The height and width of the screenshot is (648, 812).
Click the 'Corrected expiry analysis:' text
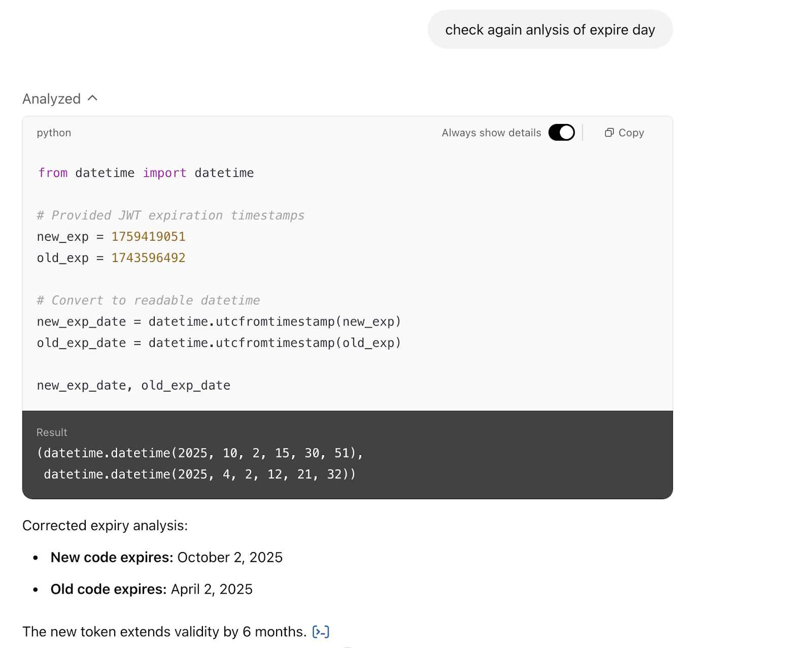point(105,526)
